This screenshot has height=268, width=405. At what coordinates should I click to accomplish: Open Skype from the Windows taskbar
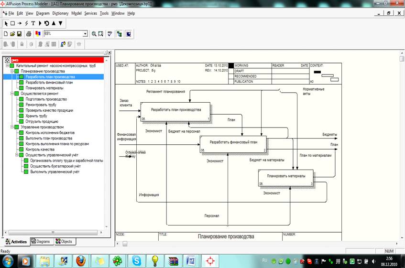coord(137,261)
